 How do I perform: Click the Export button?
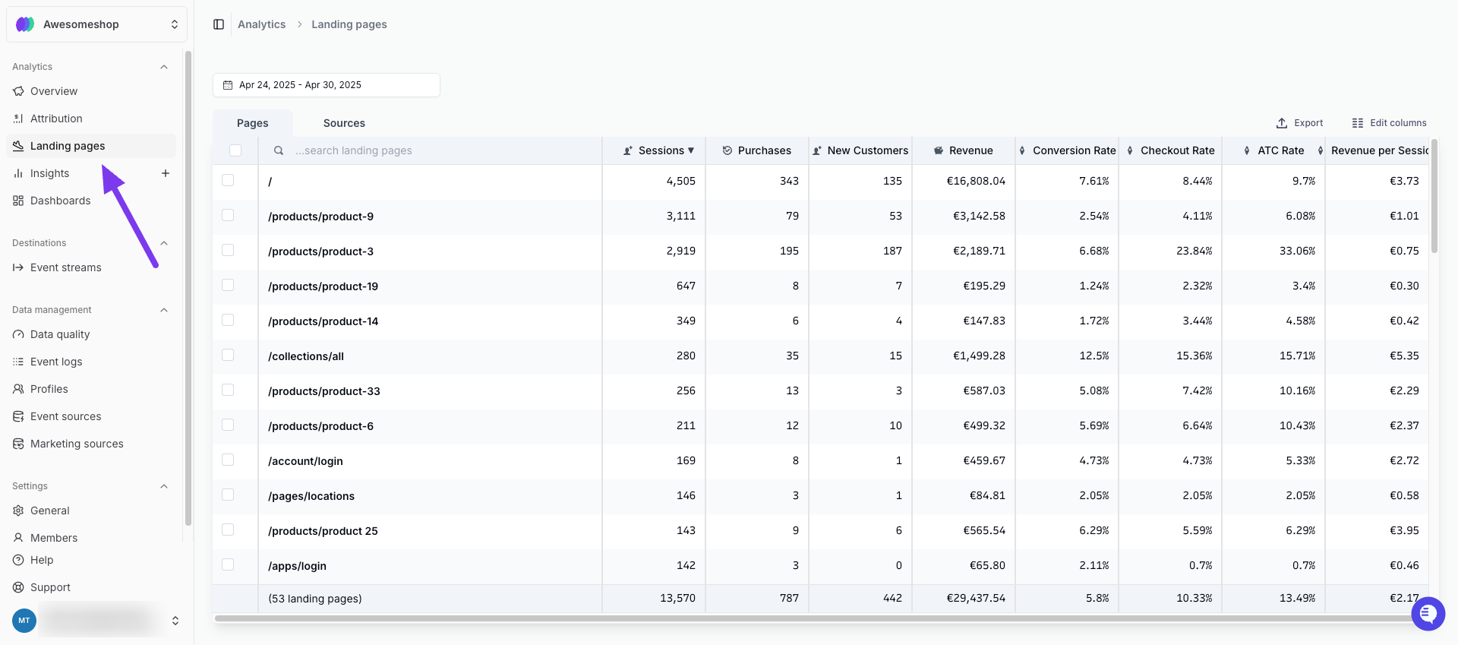pyautogui.click(x=1299, y=123)
